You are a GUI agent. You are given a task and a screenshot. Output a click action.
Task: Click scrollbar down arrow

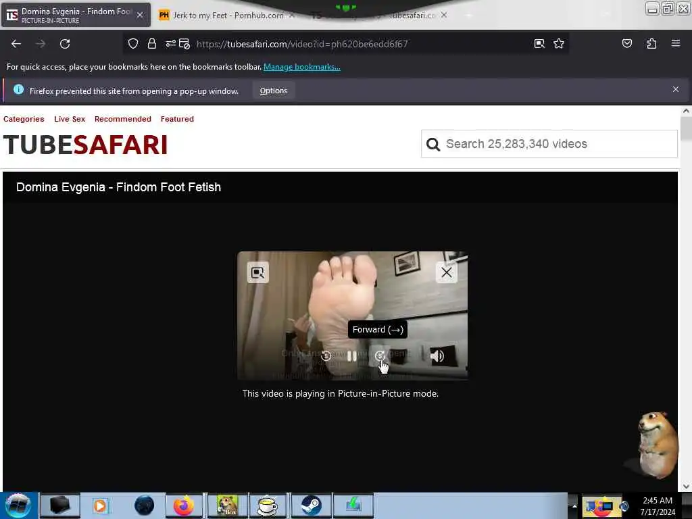tap(686, 487)
